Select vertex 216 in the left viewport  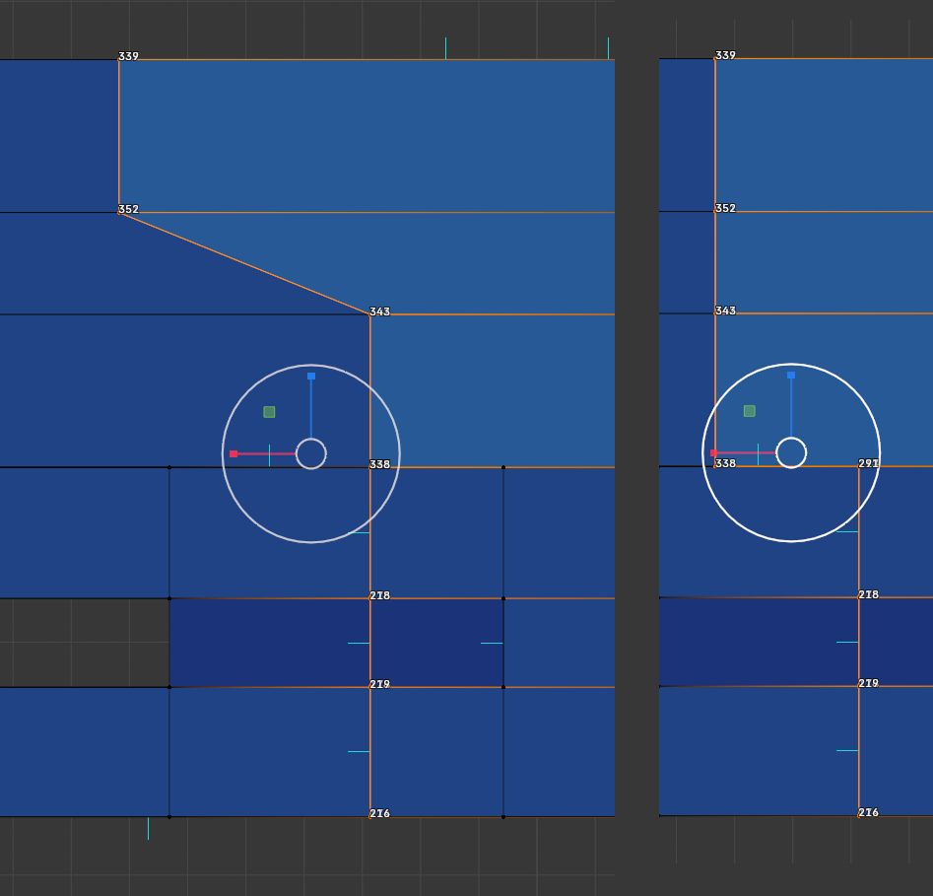pyautogui.click(x=370, y=816)
